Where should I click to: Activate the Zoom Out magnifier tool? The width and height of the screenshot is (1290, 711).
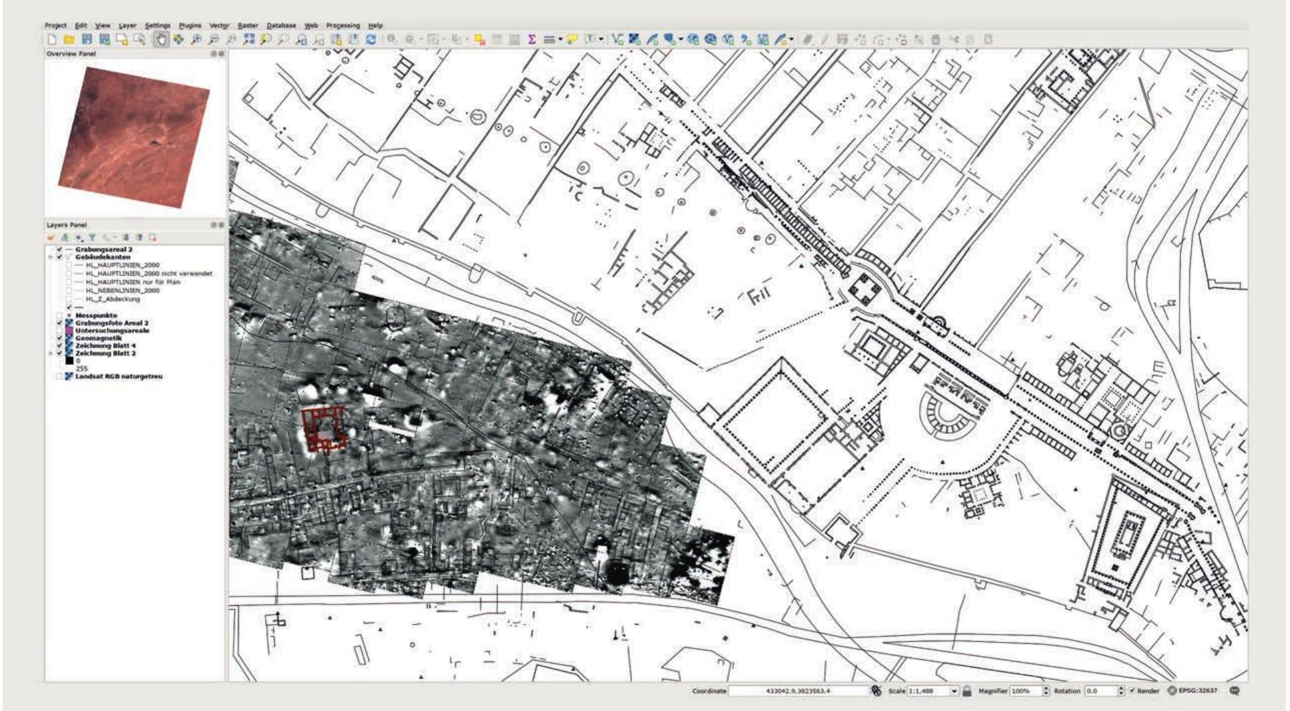click(x=213, y=40)
